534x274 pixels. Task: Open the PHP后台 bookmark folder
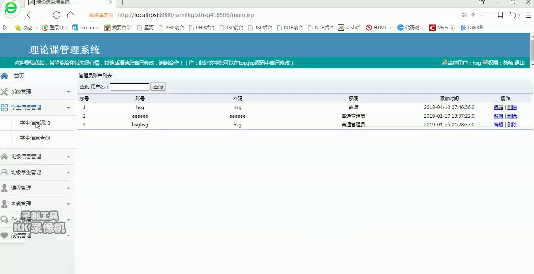(201, 28)
